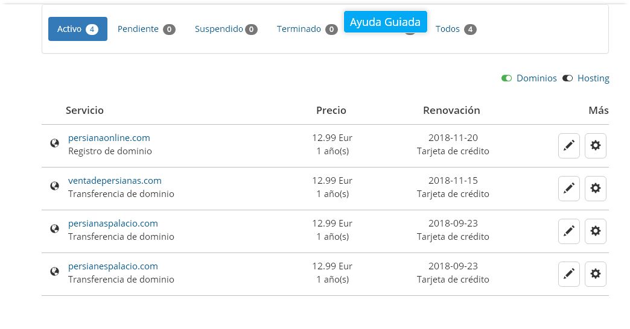
Task: Open the persianaonline.com domain link
Action: [109, 137]
